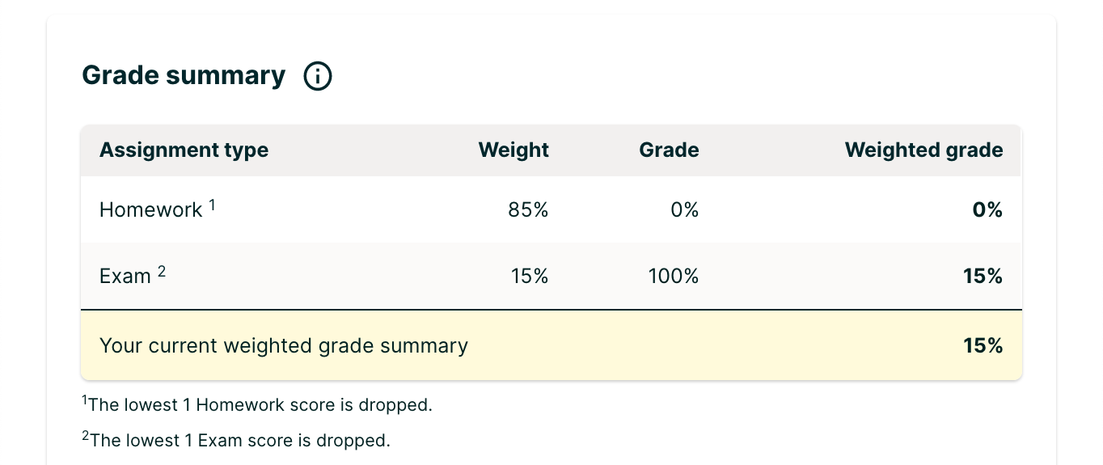1103x465 pixels.
Task: Click the Homework grade value of 0%
Action: 684,210
